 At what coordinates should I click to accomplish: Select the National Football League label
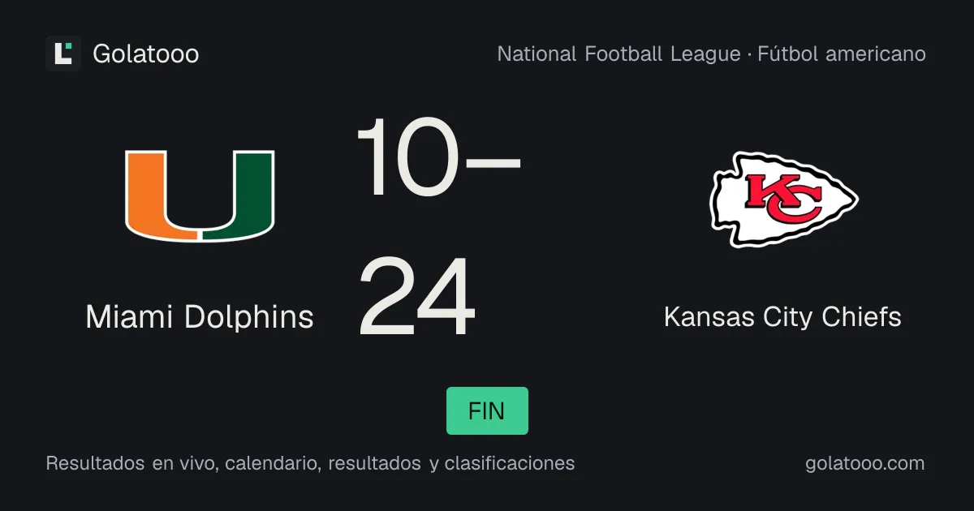click(618, 54)
